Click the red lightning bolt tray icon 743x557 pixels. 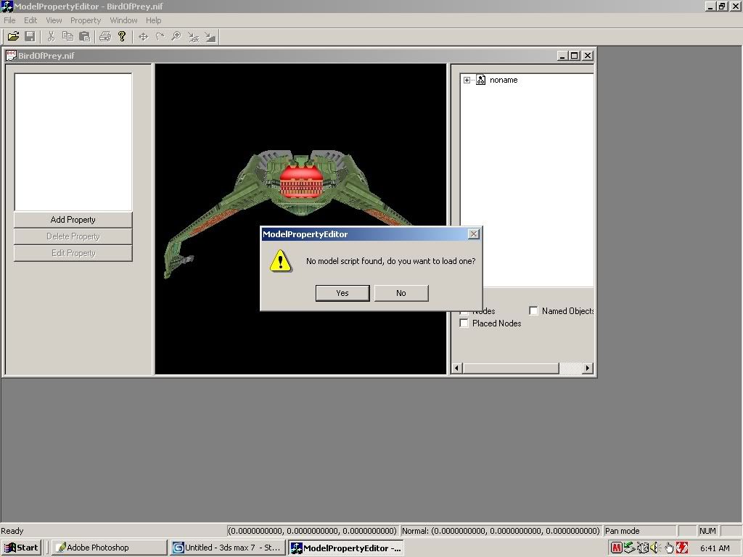(x=682, y=548)
